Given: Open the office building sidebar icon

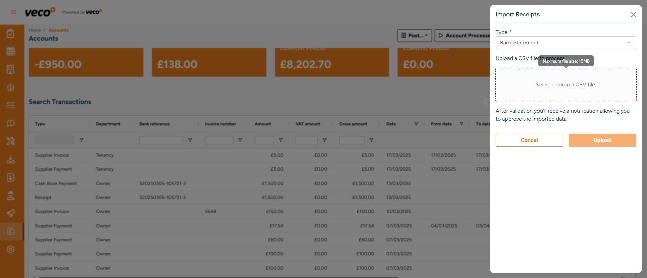Looking at the screenshot, I should coord(11,69).
